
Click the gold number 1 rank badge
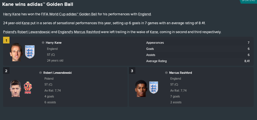click(x=6, y=40)
